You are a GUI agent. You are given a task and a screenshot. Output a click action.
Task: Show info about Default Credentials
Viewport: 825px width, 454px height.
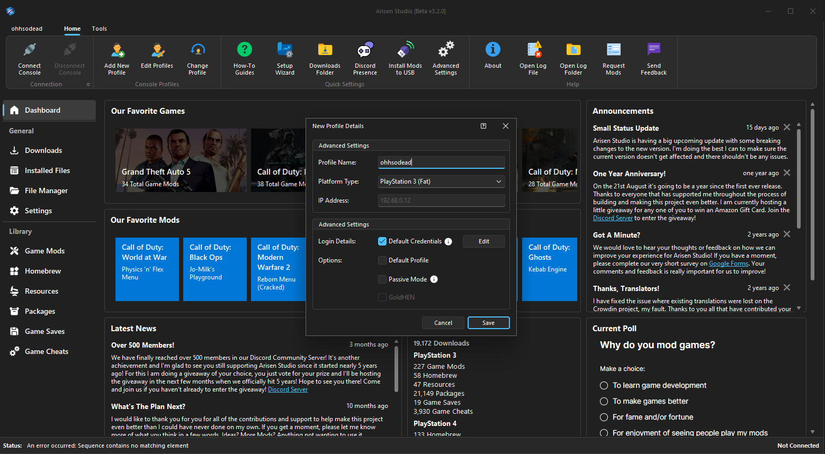tap(449, 242)
